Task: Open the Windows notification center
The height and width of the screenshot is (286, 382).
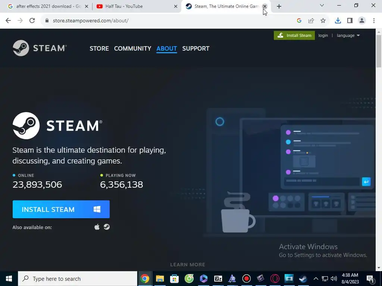Action: (x=370, y=279)
